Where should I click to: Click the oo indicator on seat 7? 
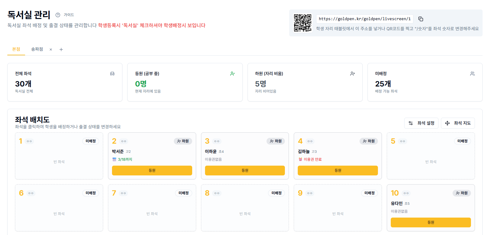(x=123, y=193)
